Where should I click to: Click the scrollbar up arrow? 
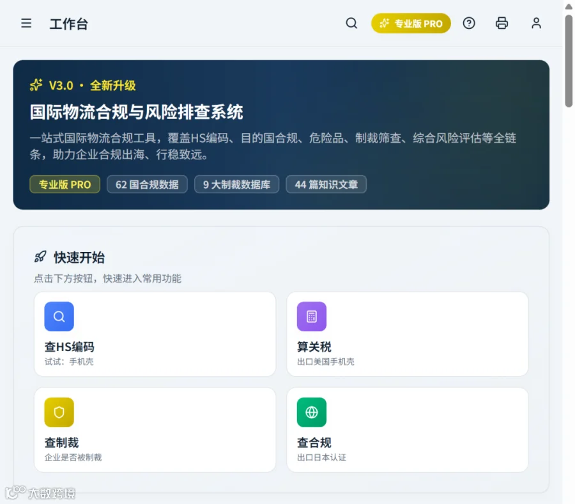point(569,6)
